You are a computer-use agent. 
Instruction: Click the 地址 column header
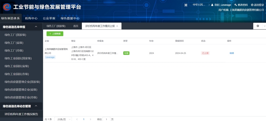73,41
